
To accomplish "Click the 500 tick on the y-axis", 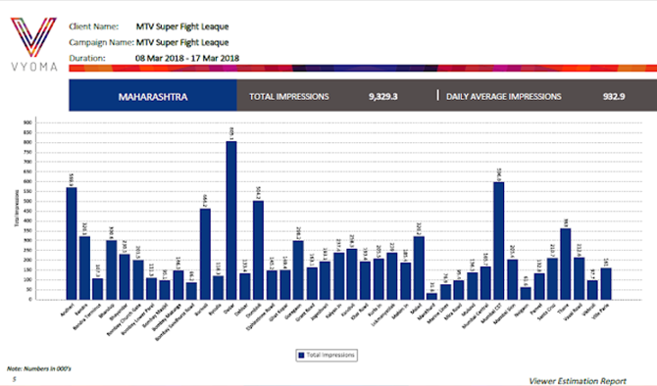I will [27, 202].
